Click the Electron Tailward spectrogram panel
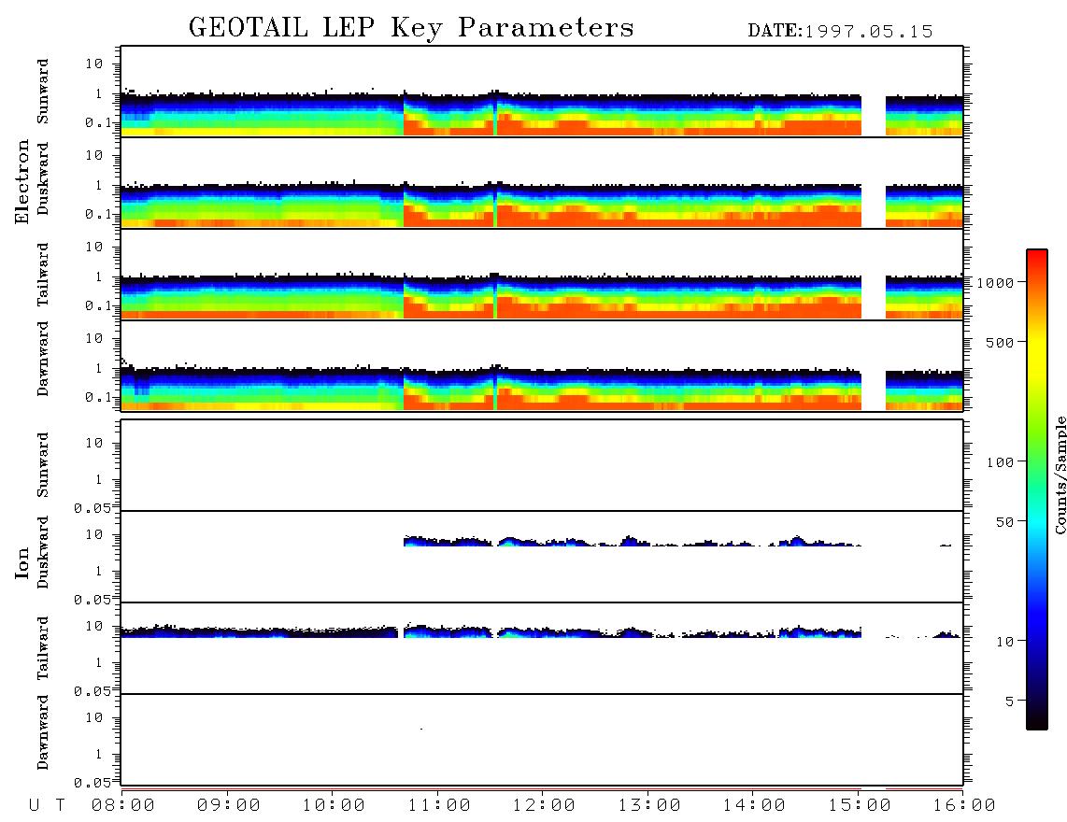The image size is (1067, 822). 542,275
